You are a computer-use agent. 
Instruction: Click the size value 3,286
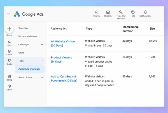[152, 57]
